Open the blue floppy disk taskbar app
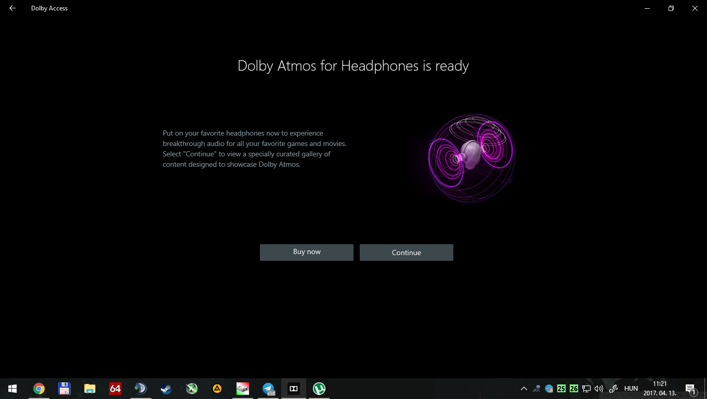Image resolution: width=707 pixels, height=399 pixels. [x=64, y=389]
